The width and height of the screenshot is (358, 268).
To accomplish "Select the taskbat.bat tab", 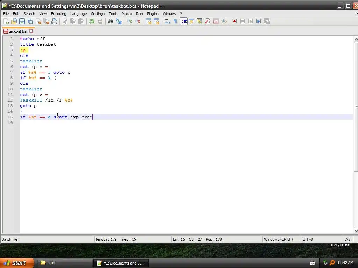I will [18, 31].
